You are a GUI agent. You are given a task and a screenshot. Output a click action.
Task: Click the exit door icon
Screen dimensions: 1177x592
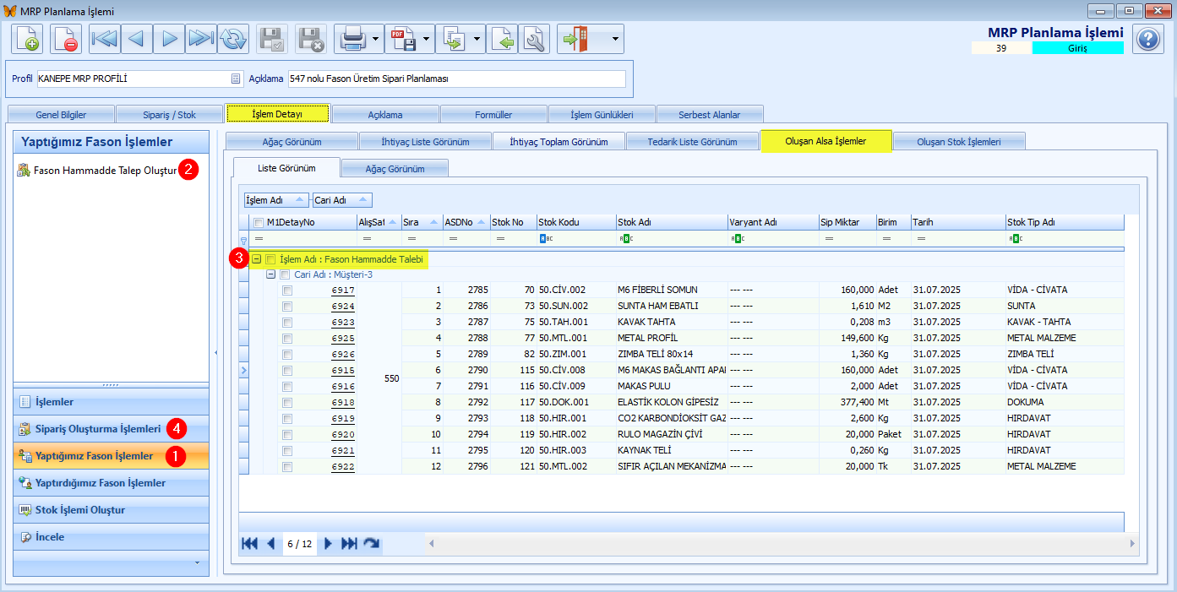point(575,39)
